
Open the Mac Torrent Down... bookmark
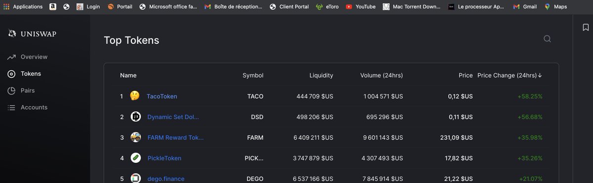pos(412,7)
